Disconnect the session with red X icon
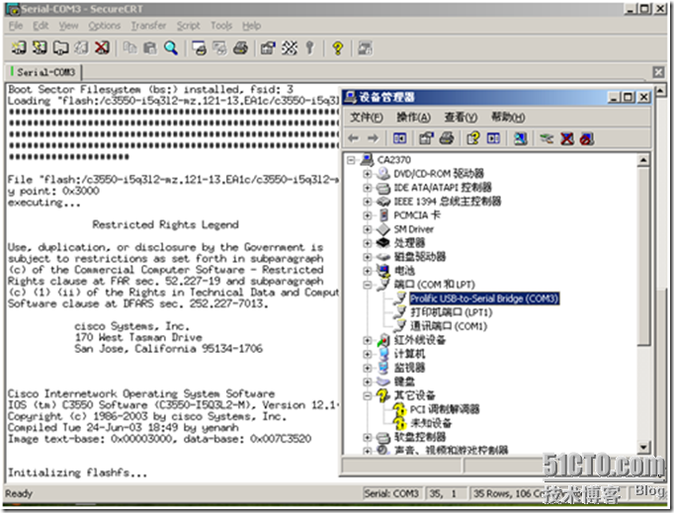Viewport: 674px width, 513px height. 102,47
